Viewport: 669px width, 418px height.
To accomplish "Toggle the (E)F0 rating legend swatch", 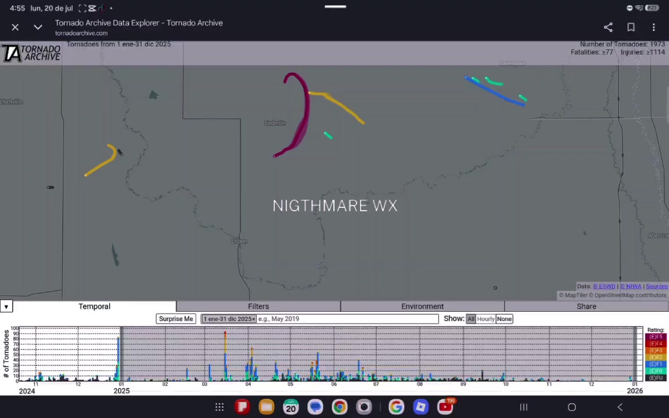I will [656, 371].
